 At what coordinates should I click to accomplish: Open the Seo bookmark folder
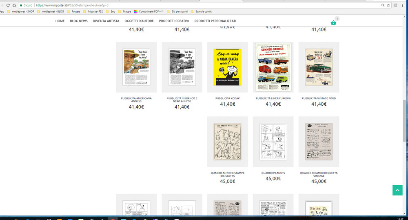(111, 11)
